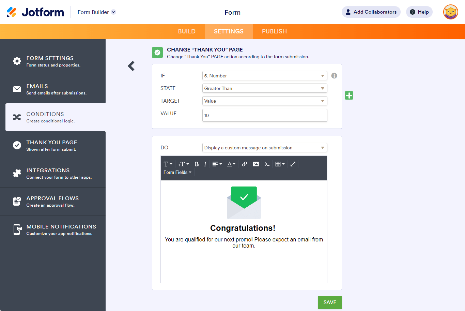This screenshot has width=465, height=311.
Task: Open APPROVAL FLOWS section
Action: pyautogui.click(x=53, y=201)
